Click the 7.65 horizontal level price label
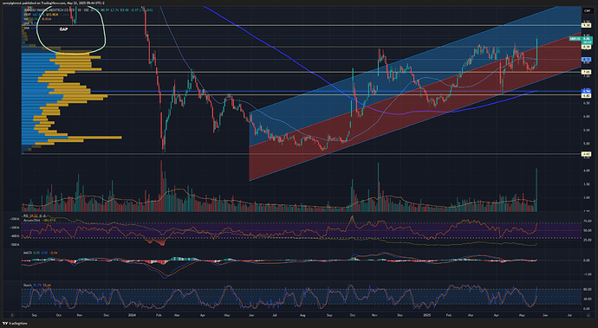This screenshot has height=328, width=598. (x=587, y=72)
